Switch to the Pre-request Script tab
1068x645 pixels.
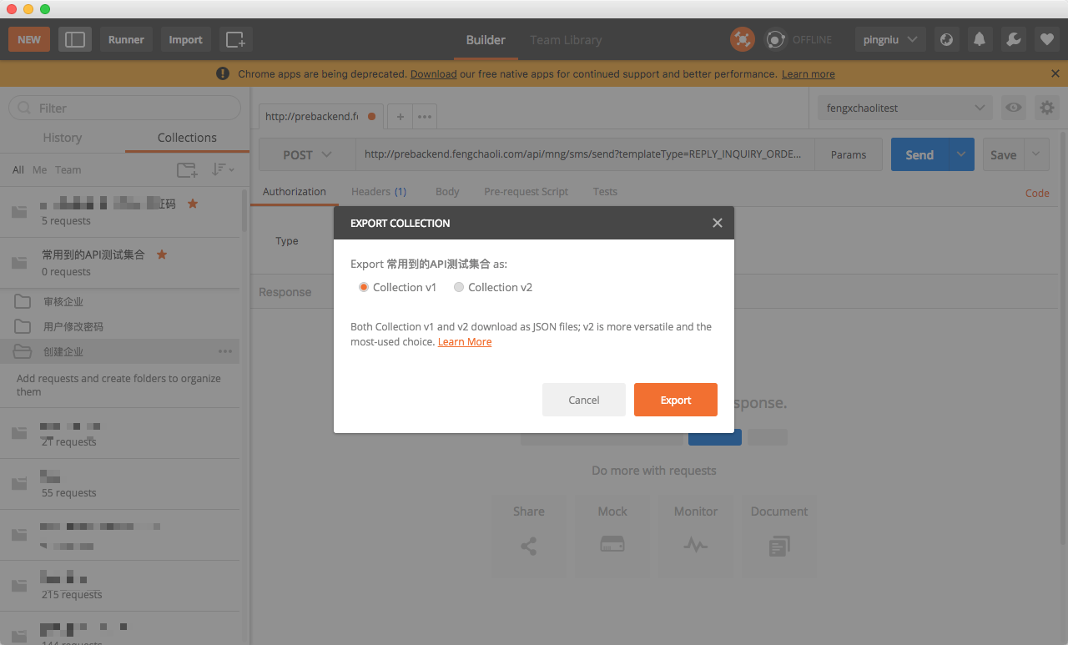[x=526, y=192]
